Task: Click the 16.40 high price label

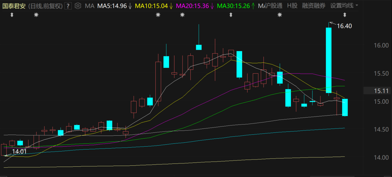Action: point(344,26)
